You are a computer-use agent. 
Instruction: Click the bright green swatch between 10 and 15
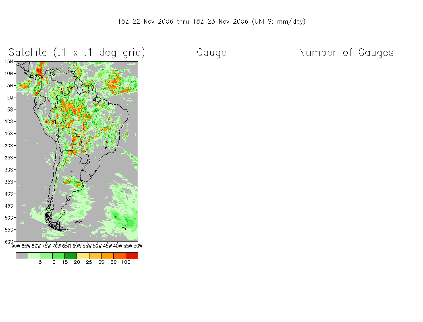click(58, 256)
